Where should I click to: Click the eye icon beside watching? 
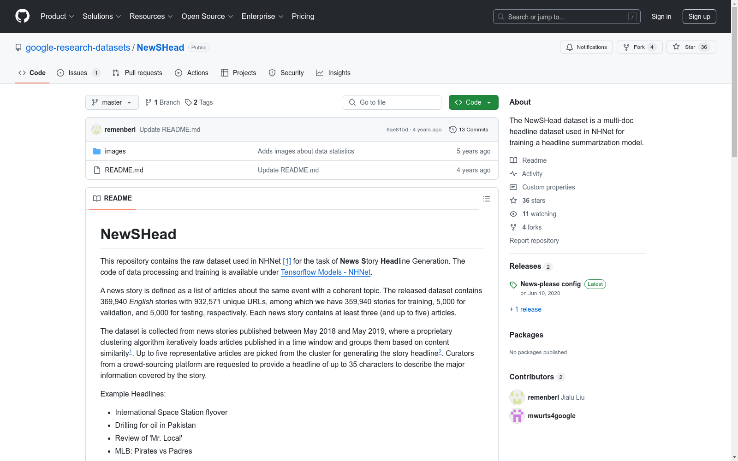tap(513, 214)
